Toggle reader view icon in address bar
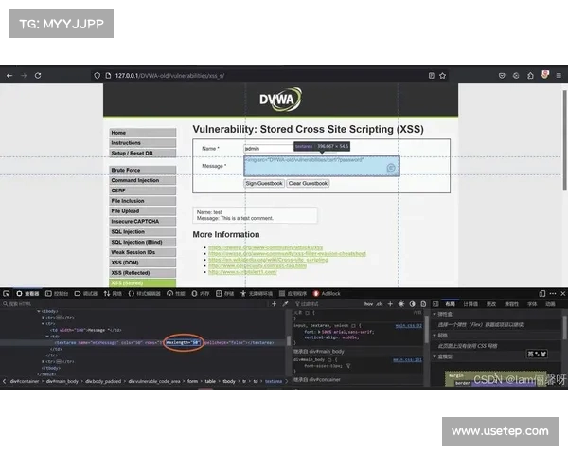This screenshot has height=455, width=568. pyautogui.click(x=431, y=76)
